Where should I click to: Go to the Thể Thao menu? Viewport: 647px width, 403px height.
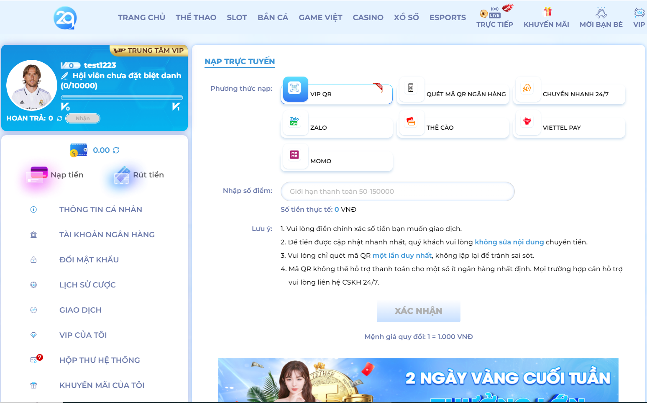[196, 17]
